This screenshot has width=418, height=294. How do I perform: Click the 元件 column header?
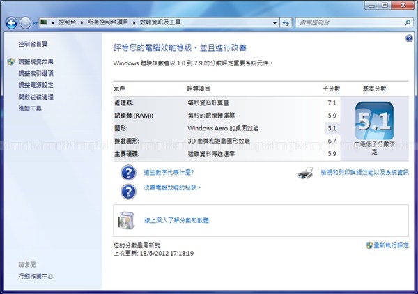pos(119,88)
